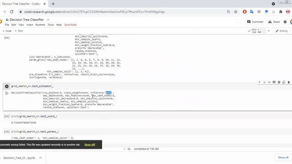
Task: Click the dark circular dropdown icon in the title bar
Action: click(273, 4)
